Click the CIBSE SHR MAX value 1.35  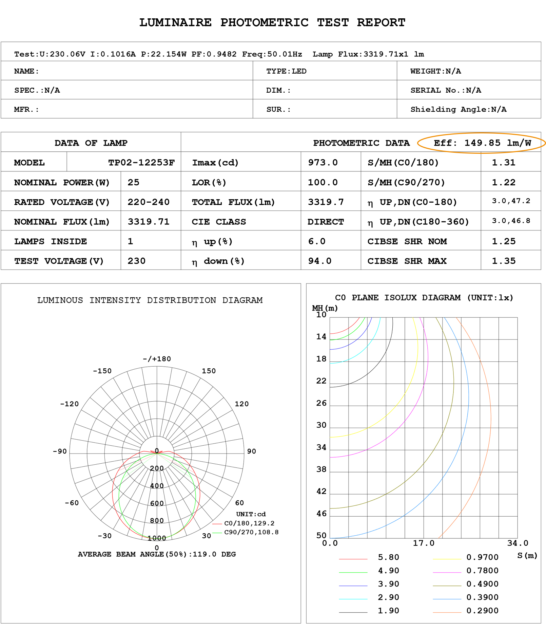[x=504, y=261]
